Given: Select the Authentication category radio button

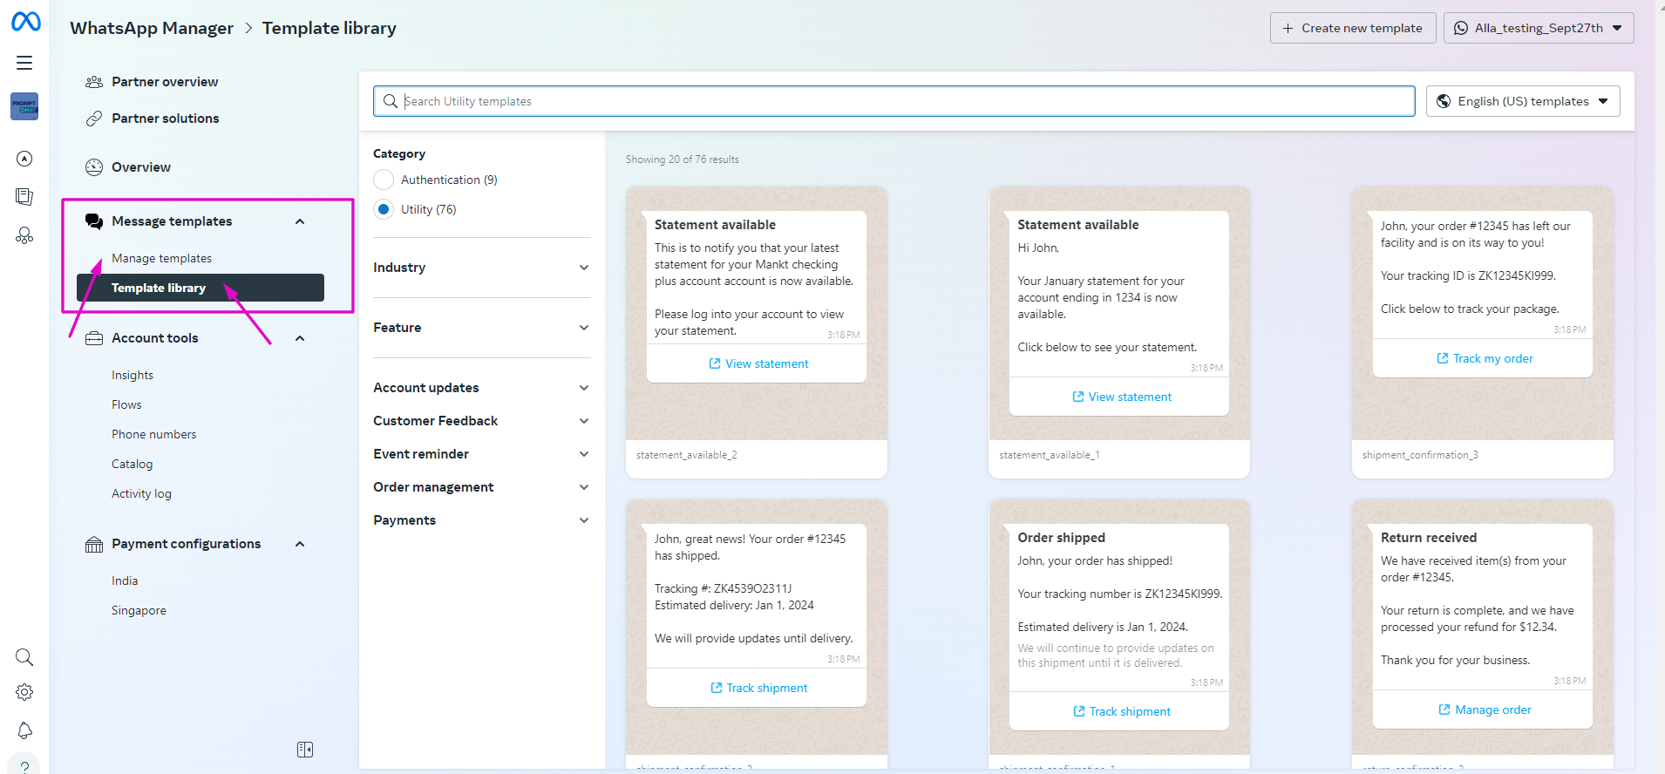Looking at the screenshot, I should pyautogui.click(x=384, y=180).
